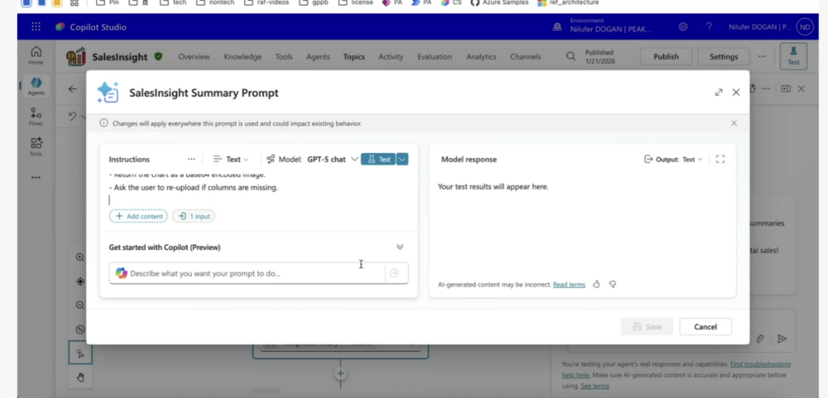Open See terms link in test panel

[594, 386]
